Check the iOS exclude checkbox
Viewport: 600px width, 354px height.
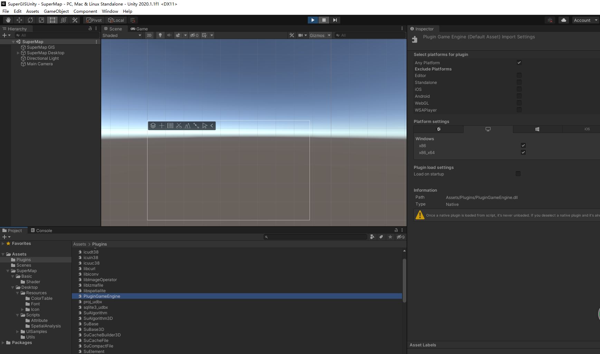point(519,89)
